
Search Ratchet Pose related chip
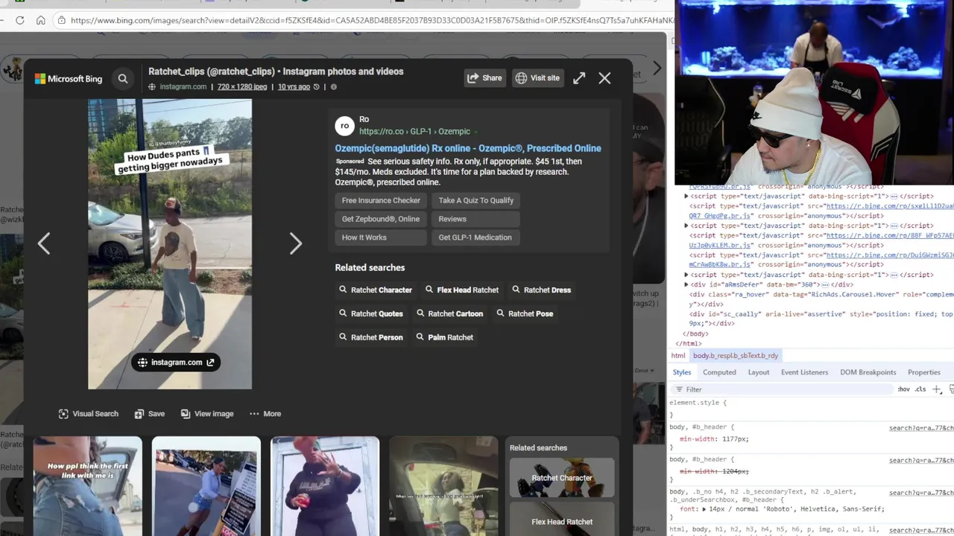(x=525, y=314)
